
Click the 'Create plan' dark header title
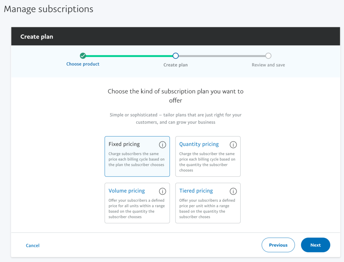(37, 37)
